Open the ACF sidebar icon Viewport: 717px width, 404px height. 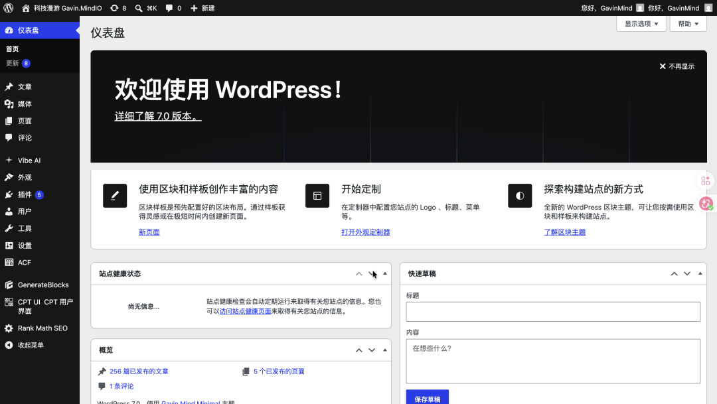click(9, 262)
